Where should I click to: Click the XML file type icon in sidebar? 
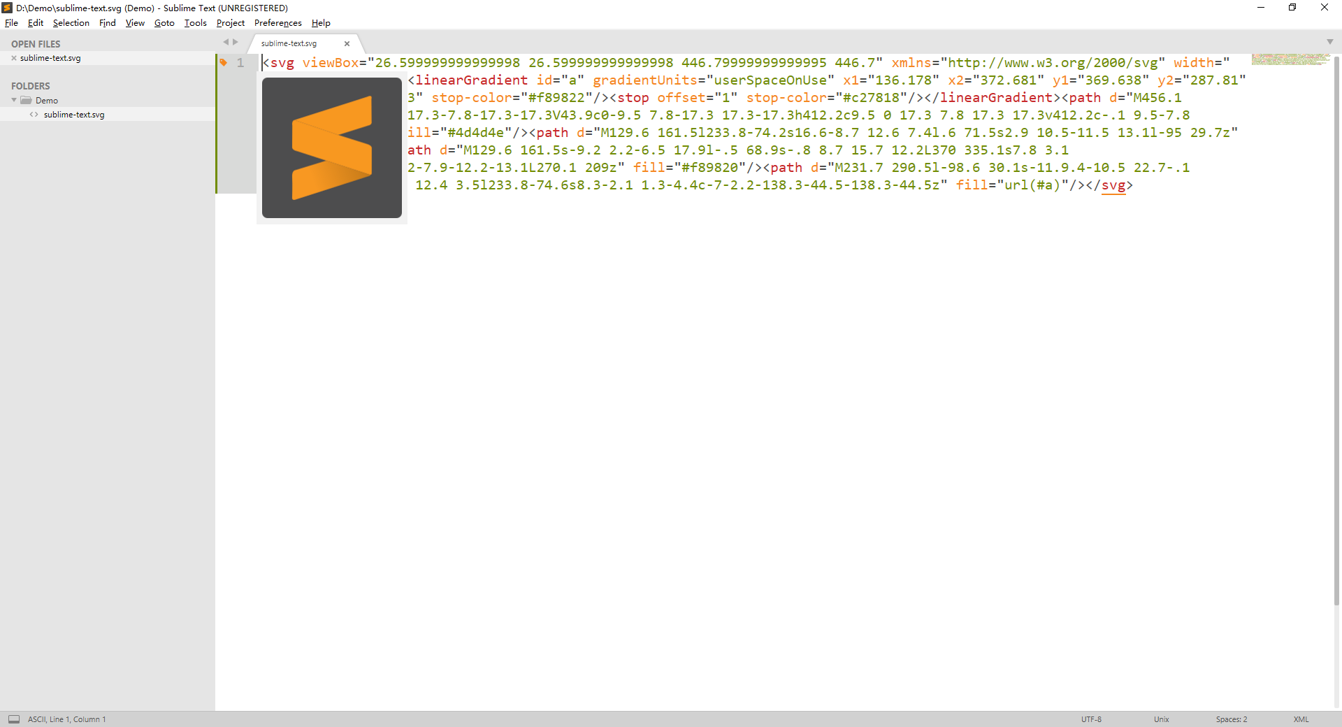(34, 115)
